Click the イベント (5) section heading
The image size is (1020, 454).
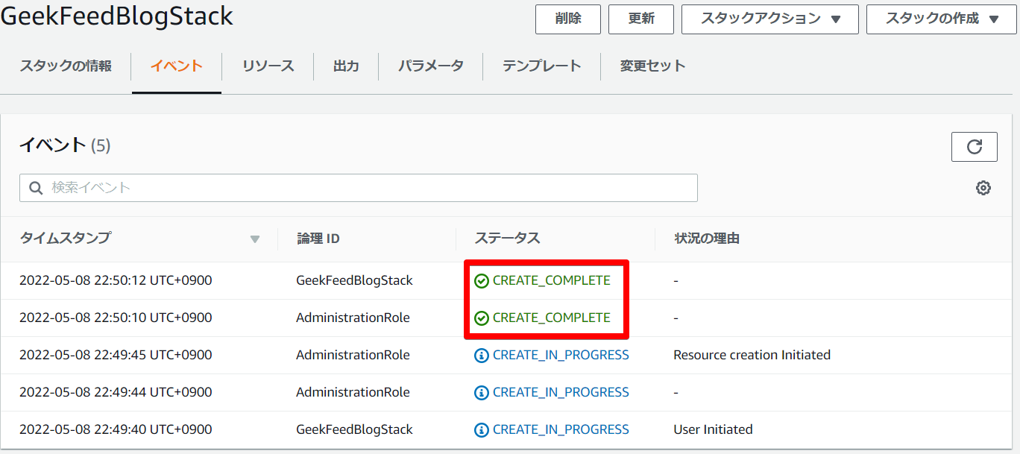65,145
